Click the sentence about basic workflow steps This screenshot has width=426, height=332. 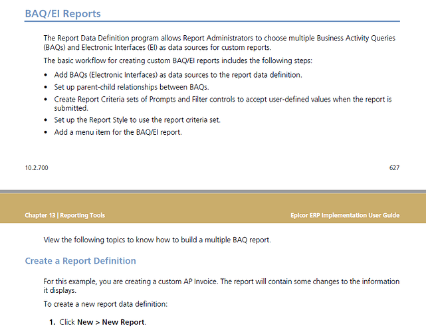pos(178,60)
